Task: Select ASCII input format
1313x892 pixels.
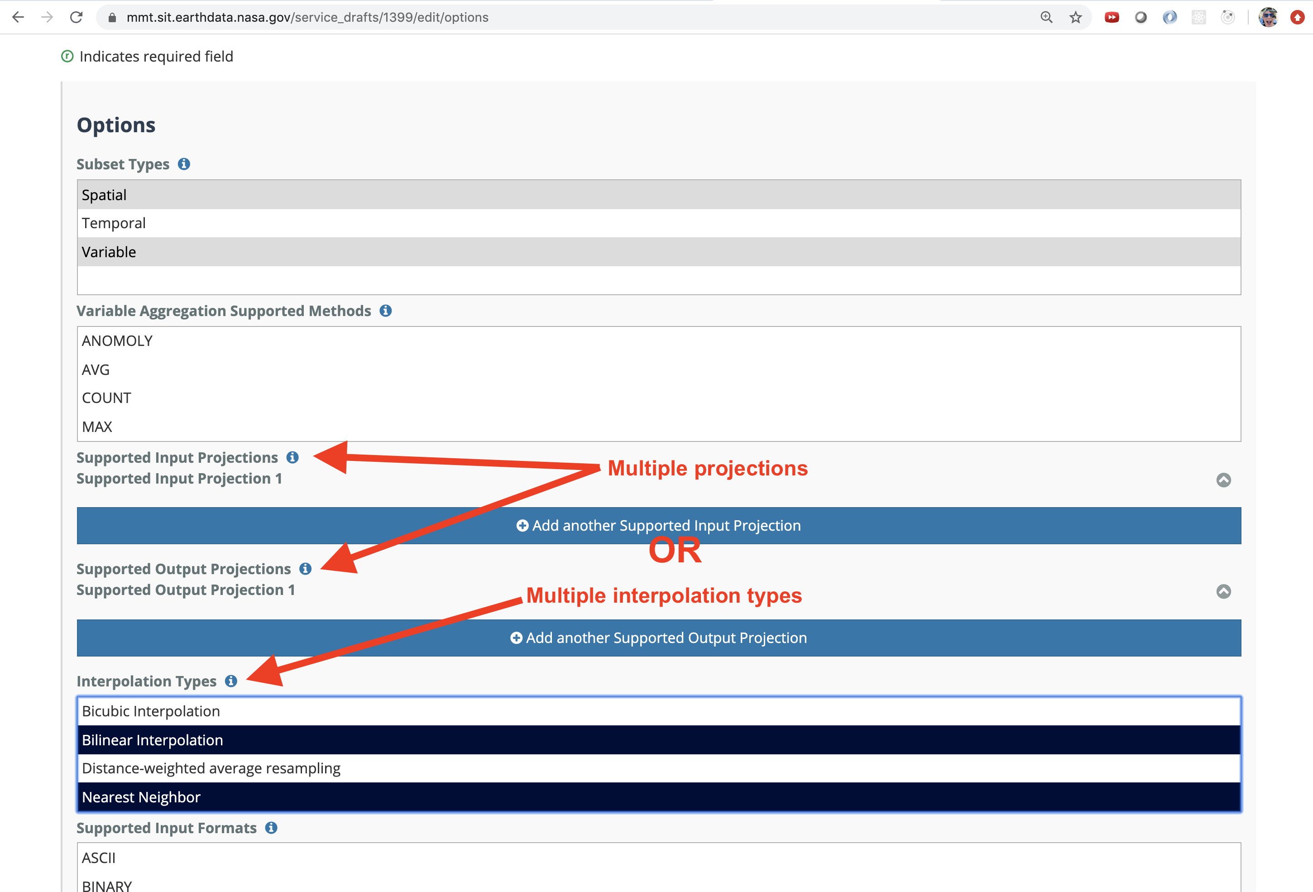Action: point(659,858)
